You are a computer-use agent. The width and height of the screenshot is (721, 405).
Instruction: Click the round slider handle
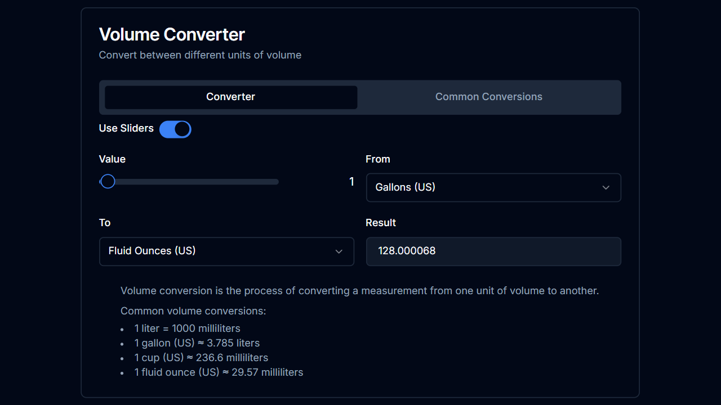(107, 181)
